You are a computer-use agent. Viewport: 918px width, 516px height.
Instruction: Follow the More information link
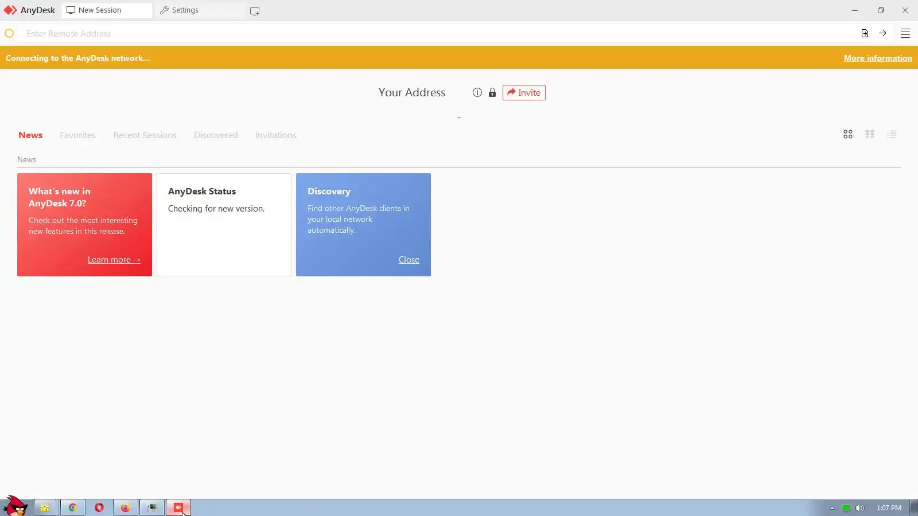pos(878,58)
